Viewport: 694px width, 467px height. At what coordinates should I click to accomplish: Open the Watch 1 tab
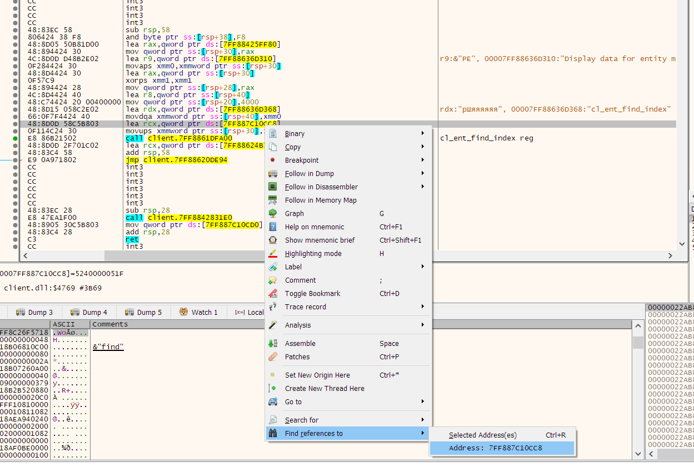[198, 312]
